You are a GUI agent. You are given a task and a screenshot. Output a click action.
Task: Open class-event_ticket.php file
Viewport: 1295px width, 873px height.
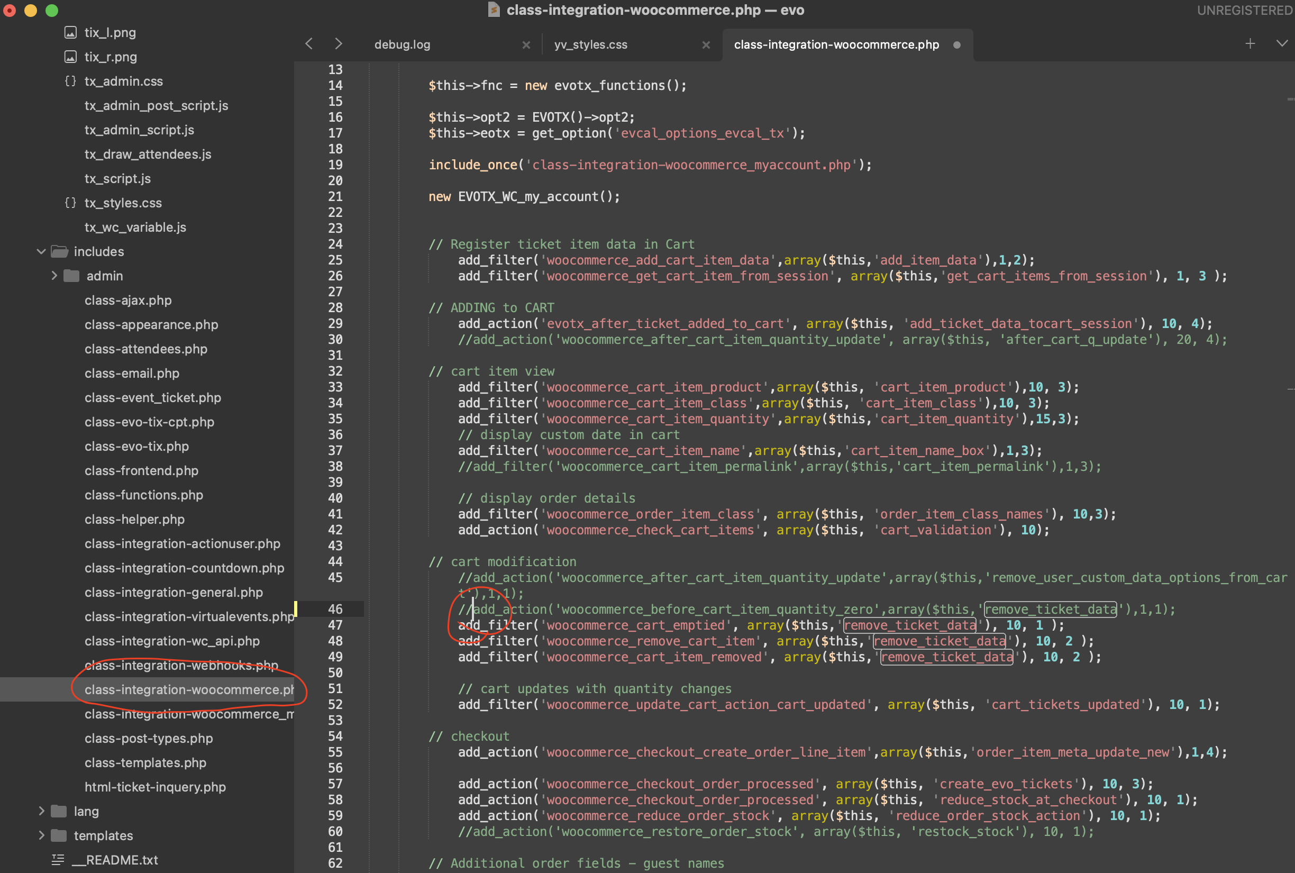(x=152, y=397)
